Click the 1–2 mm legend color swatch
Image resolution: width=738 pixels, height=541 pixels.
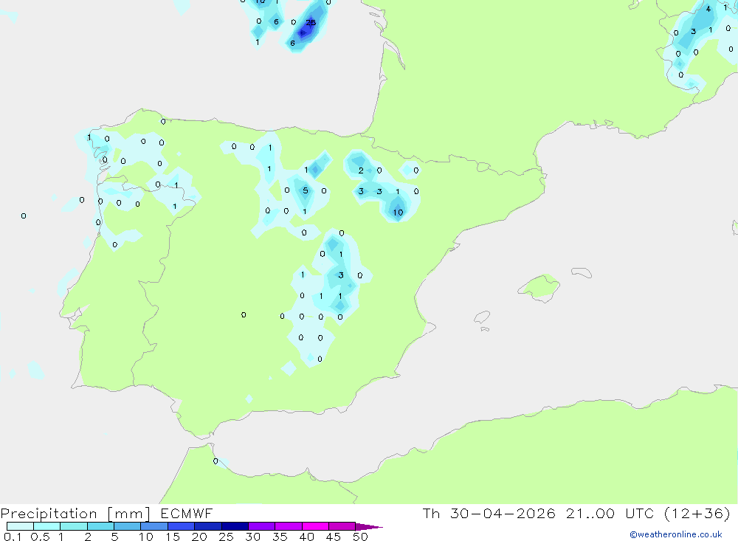click(73, 526)
